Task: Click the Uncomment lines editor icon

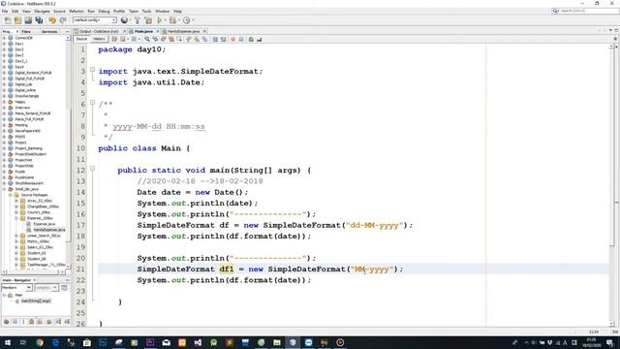Action: point(260,39)
